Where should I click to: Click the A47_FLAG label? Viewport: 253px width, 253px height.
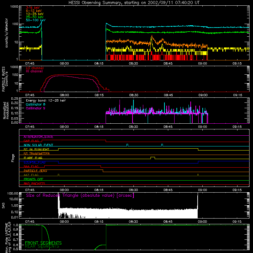(x=31, y=175)
